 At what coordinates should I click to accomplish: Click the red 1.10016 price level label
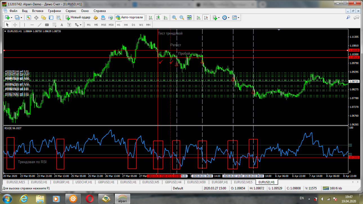coord(354,57)
